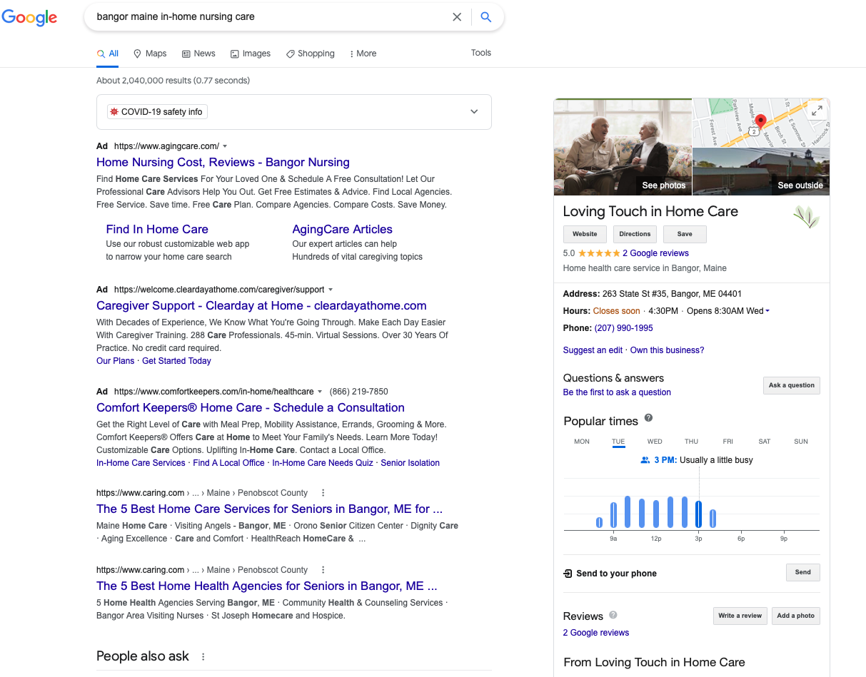Click the Loving Touch leaf logo

pyautogui.click(x=806, y=216)
